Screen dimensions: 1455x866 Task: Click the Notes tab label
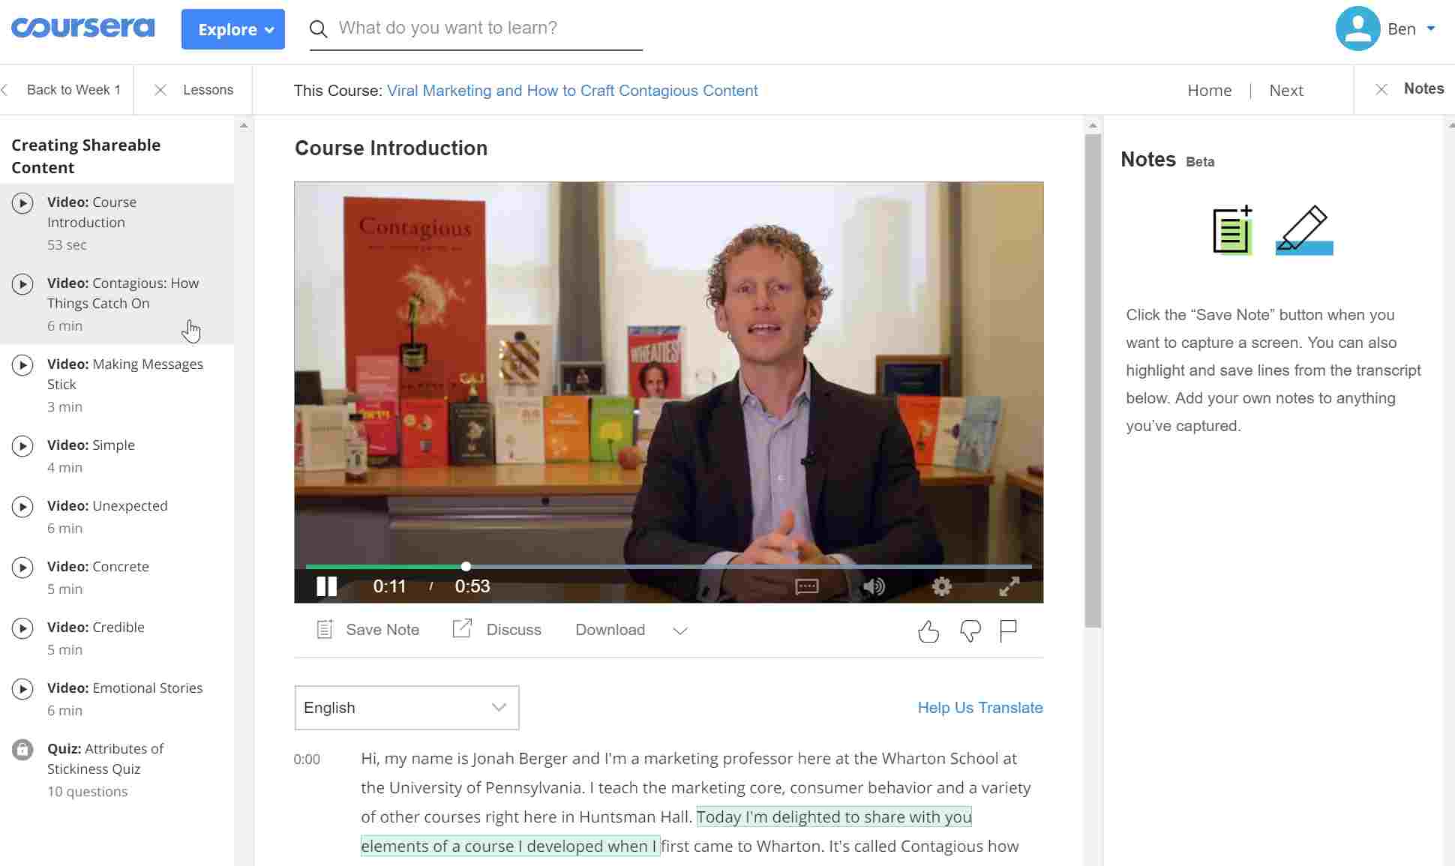(x=1423, y=88)
